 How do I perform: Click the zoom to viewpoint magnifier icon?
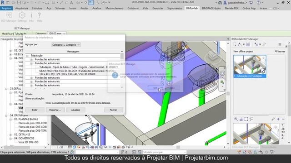pyautogui.click(x=236, y=119)
